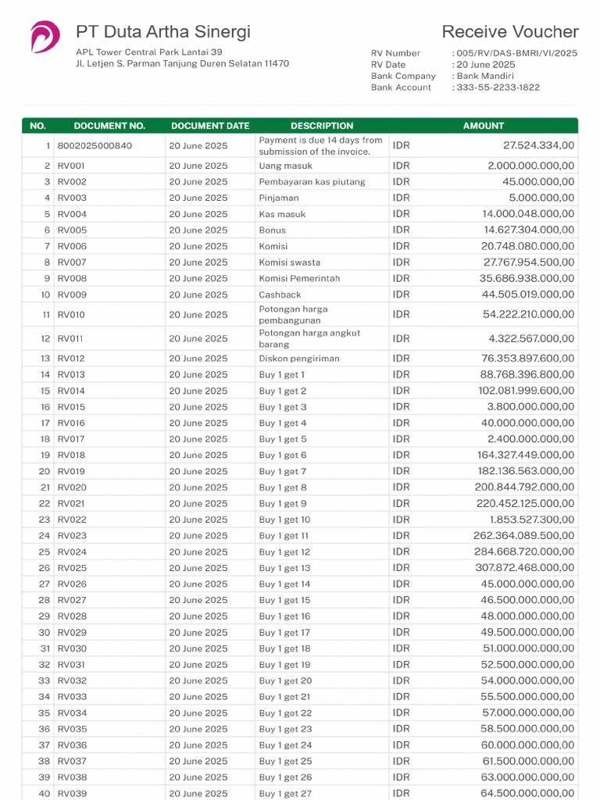
Task: Click the DOCUMENT DATE column header
Action: (x=210, y=126)
